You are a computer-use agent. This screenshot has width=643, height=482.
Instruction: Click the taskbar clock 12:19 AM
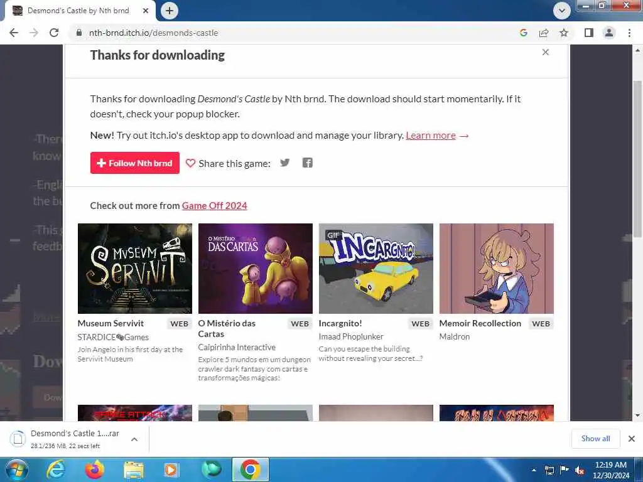pos(610,465)
